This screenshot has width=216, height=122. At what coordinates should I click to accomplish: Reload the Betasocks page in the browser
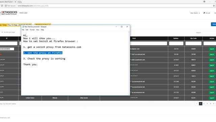point(2,6)
